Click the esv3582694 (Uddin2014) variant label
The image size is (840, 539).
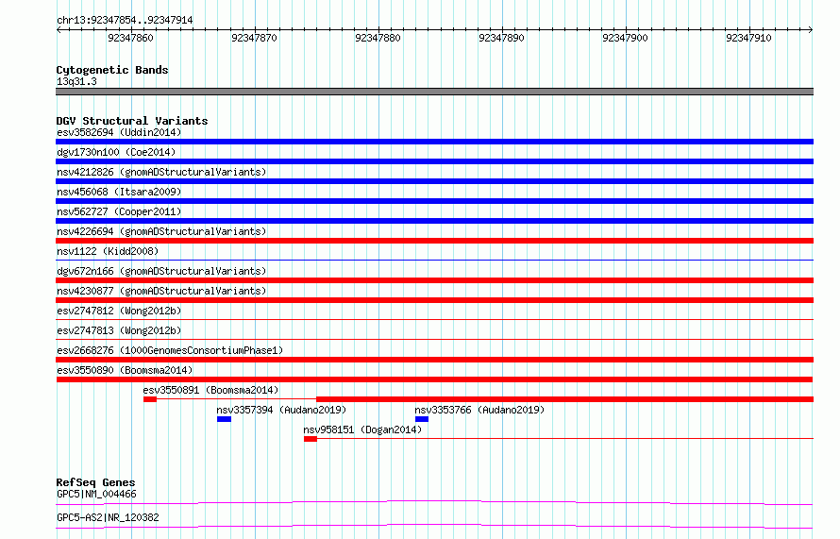pos(119,132)
